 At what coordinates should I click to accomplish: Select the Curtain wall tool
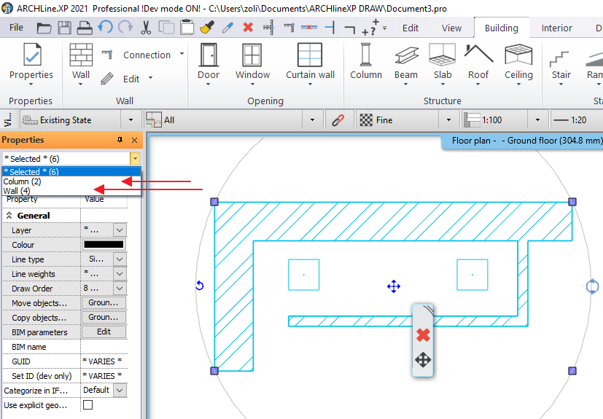pos(310,61)
